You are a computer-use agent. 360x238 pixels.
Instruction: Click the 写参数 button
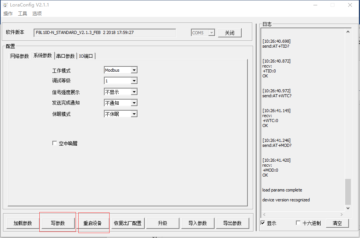[58, 223]
